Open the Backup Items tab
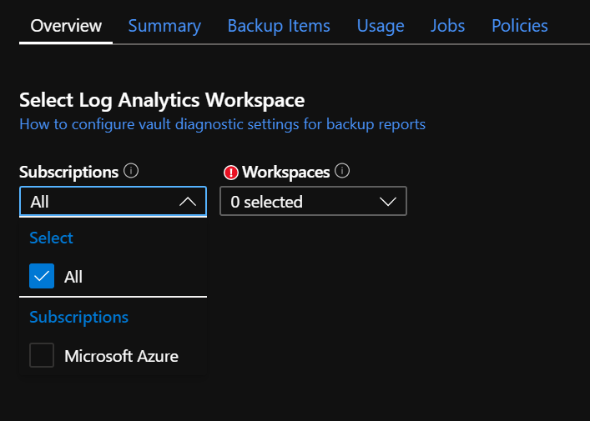The height and width of the screenshot is (421, 590). (279, 26)
